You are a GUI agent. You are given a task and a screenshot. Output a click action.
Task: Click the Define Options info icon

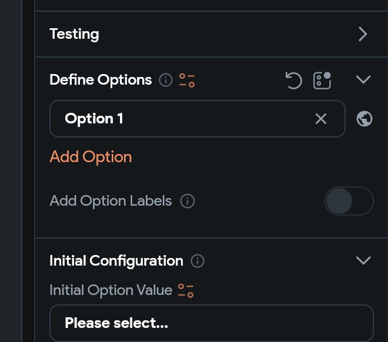tap(166, 80)
